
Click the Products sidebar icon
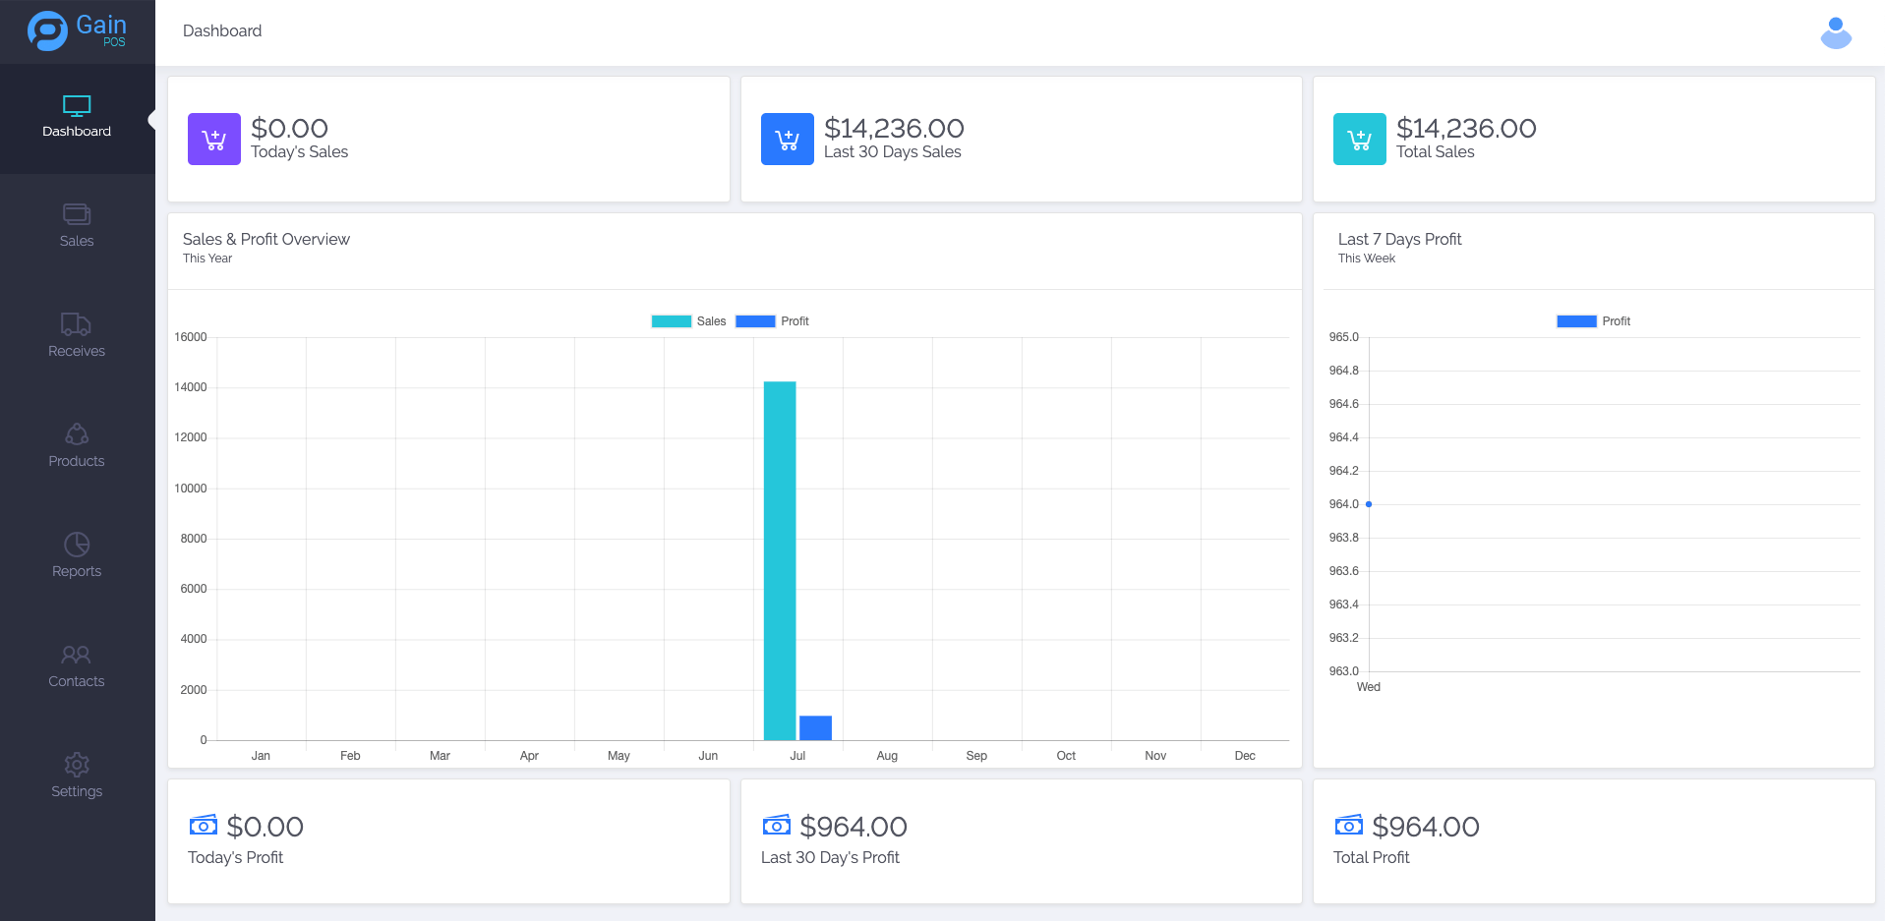[x=77, y=434]
